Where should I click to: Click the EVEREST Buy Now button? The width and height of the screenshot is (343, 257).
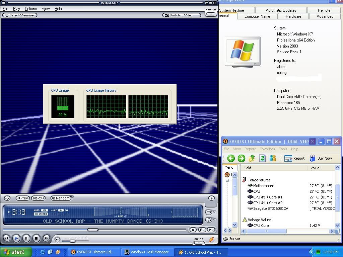(x=321, y=158)
